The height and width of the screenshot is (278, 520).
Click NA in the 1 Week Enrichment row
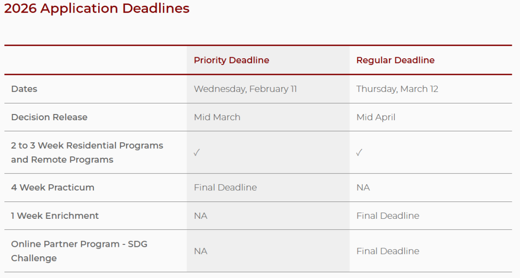click(x=200, y=216)
